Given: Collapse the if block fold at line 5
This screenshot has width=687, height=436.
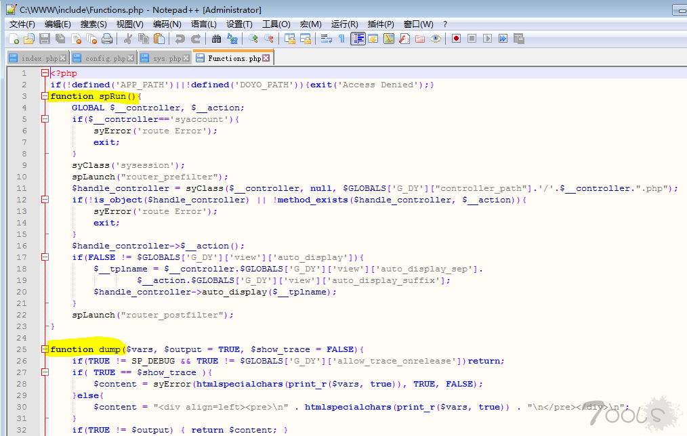Looking at the screenshot, I should pyautogui.click(x=45, y=118).
